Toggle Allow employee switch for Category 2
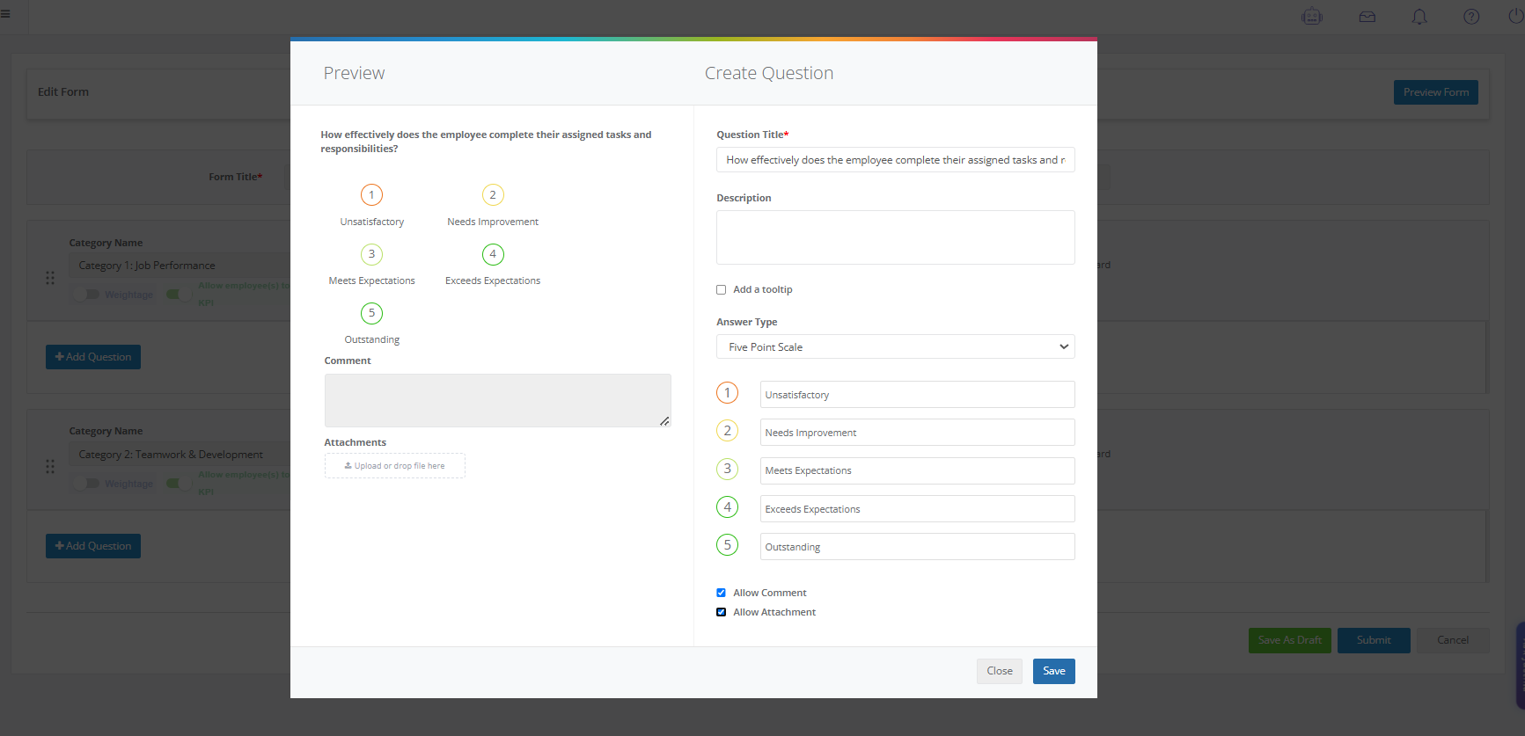Screen dimensions: 1525x736 pos(179,484)
